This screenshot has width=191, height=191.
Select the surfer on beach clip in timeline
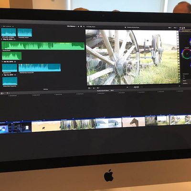click(x=108, y=123)
